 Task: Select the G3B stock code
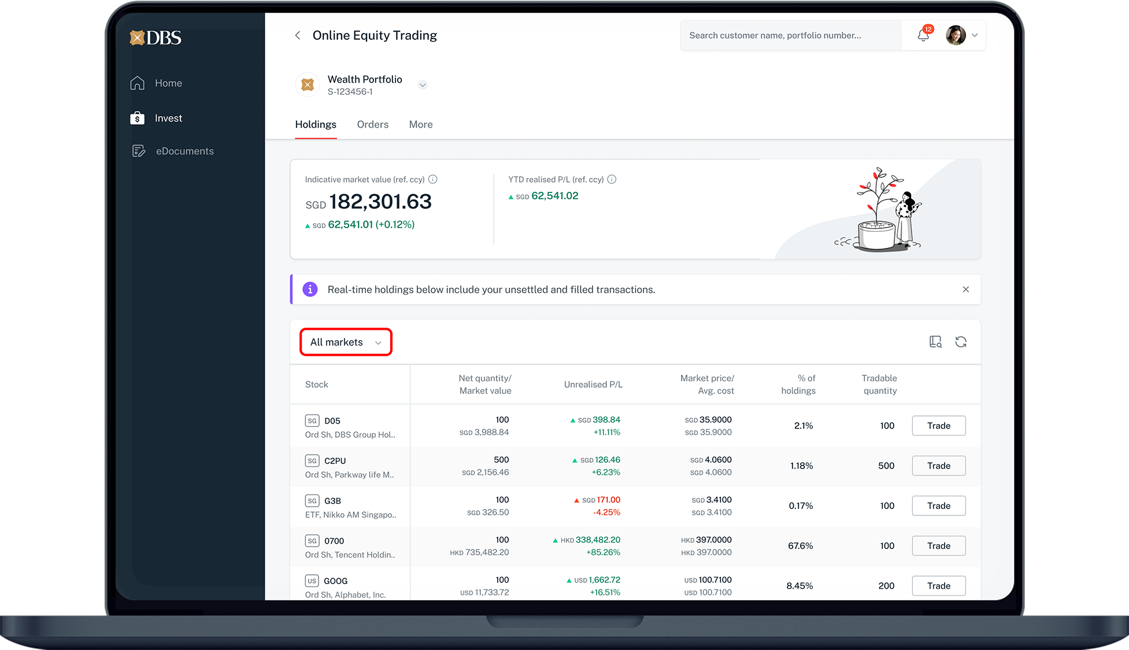click(x=332, y=500)
